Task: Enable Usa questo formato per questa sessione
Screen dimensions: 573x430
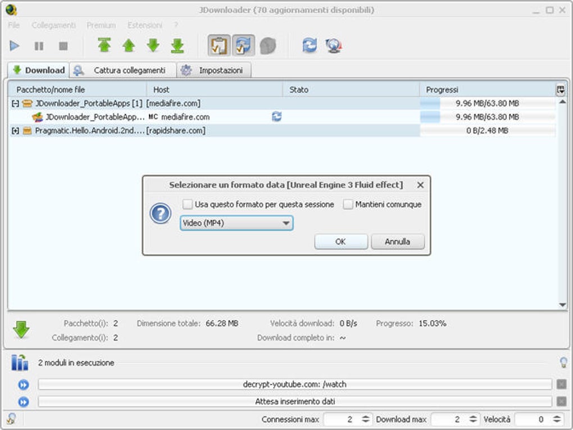Action: tap(188, 204)
